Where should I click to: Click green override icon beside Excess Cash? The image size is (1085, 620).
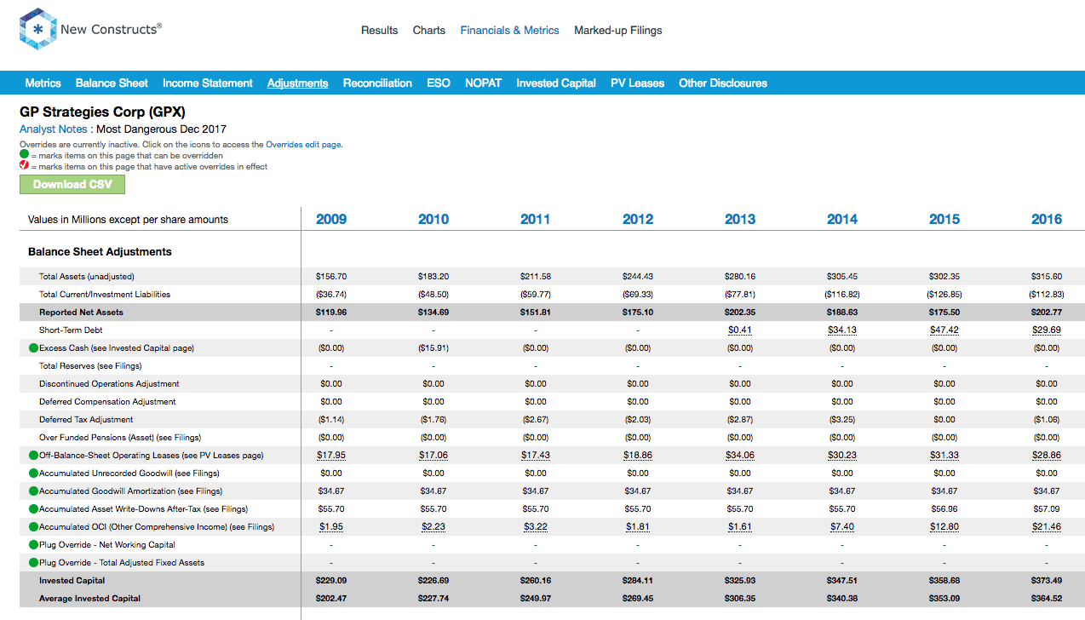click(x=34, y=348)
